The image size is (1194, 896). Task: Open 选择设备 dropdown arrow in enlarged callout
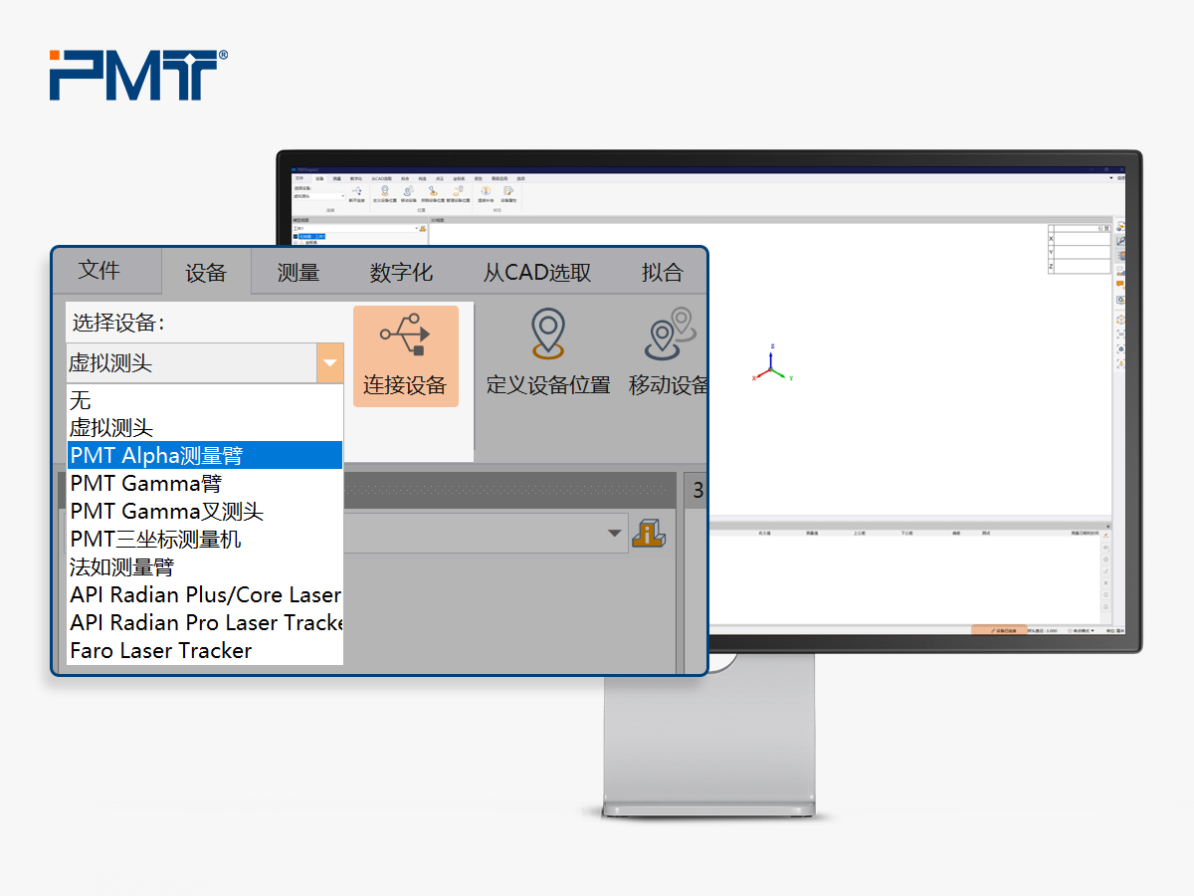[x=330, y=363]
